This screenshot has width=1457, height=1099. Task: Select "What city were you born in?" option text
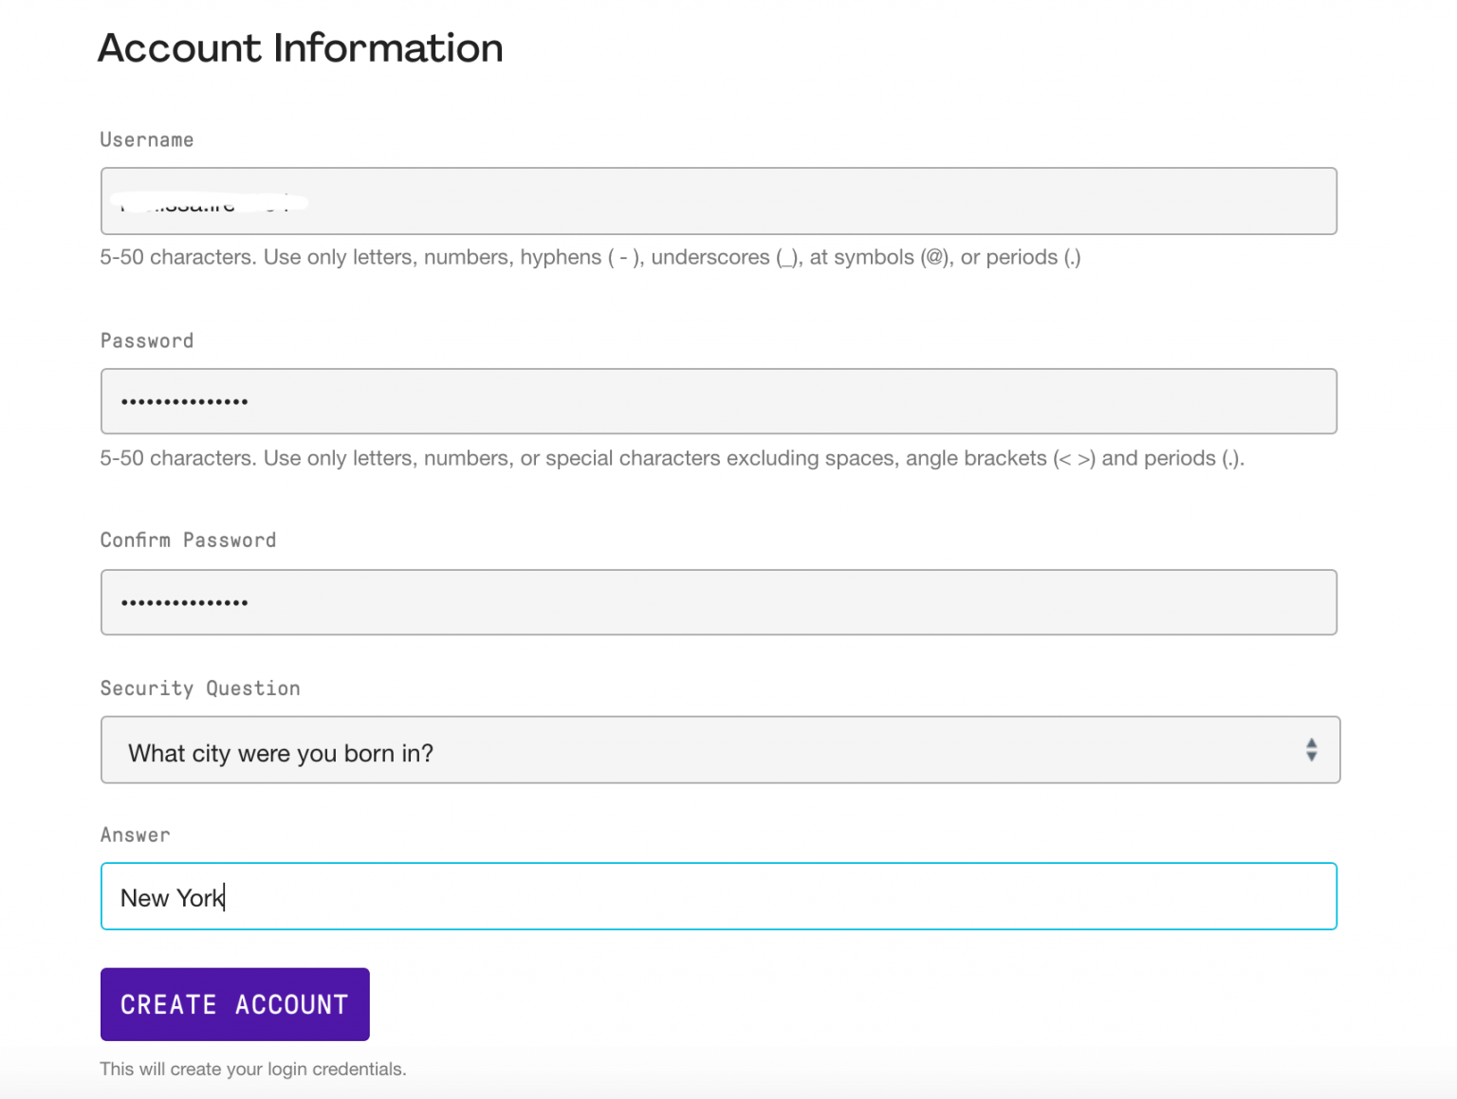pyautogui.click(x=281, y=754)
